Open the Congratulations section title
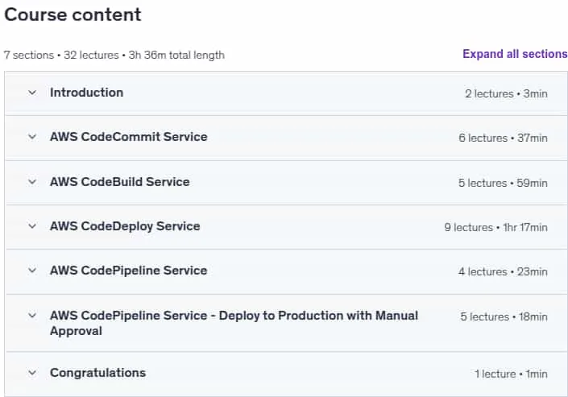The height and width of the screenshot is (397, 568). tap(97, 373)
